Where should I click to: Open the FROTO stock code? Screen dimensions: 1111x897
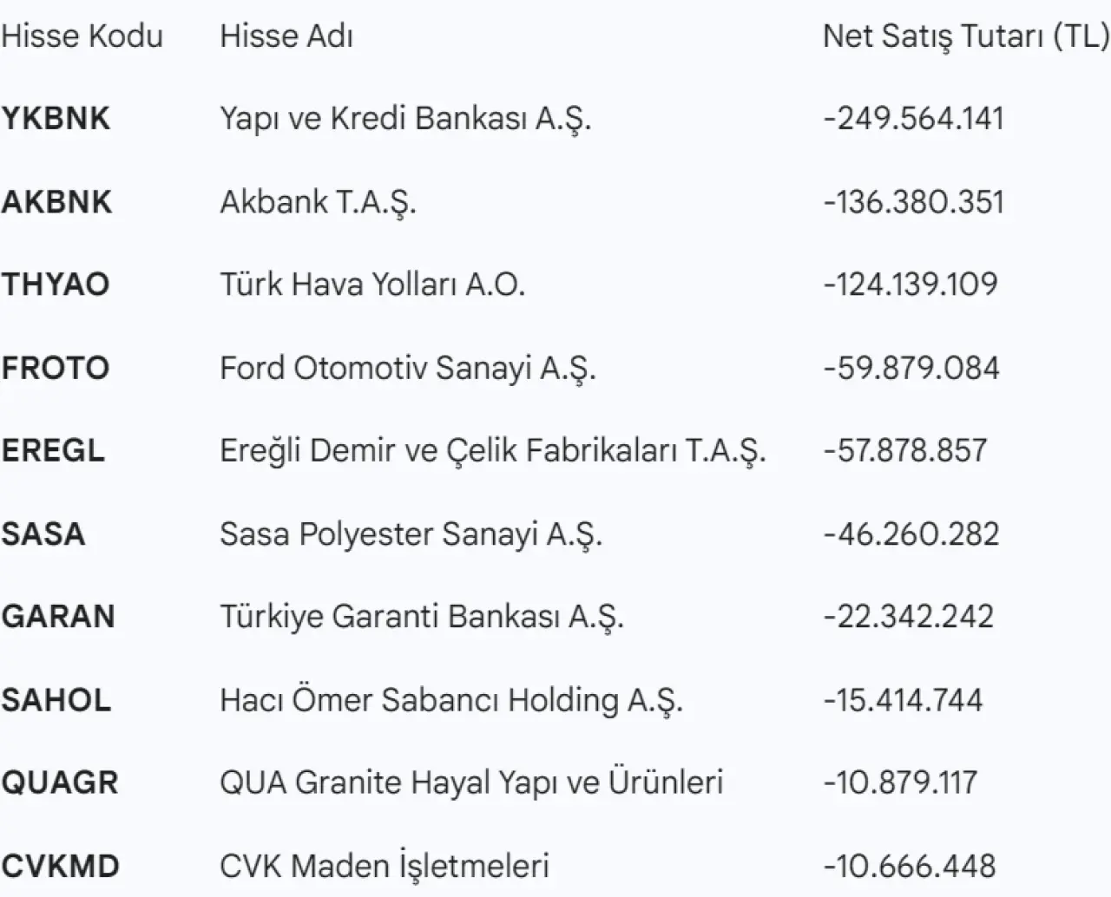coord(56,368)
